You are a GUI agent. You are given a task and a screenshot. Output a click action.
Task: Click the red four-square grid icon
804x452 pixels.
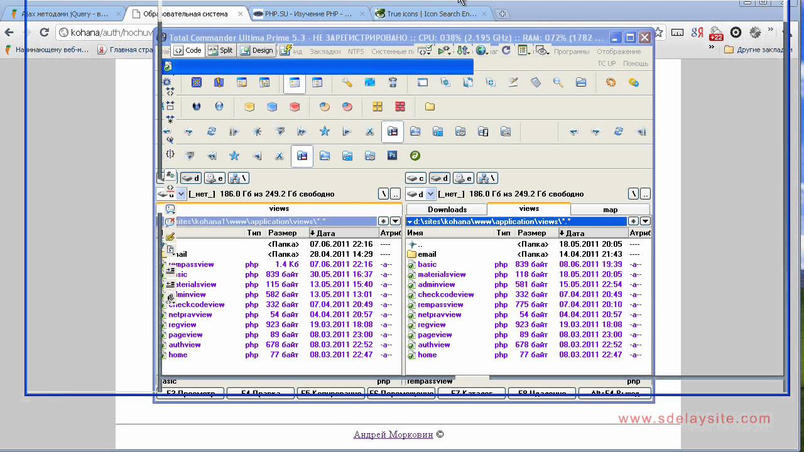point(400,107)
